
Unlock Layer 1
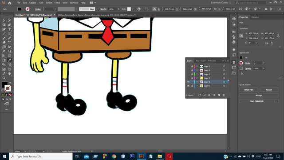192,86
